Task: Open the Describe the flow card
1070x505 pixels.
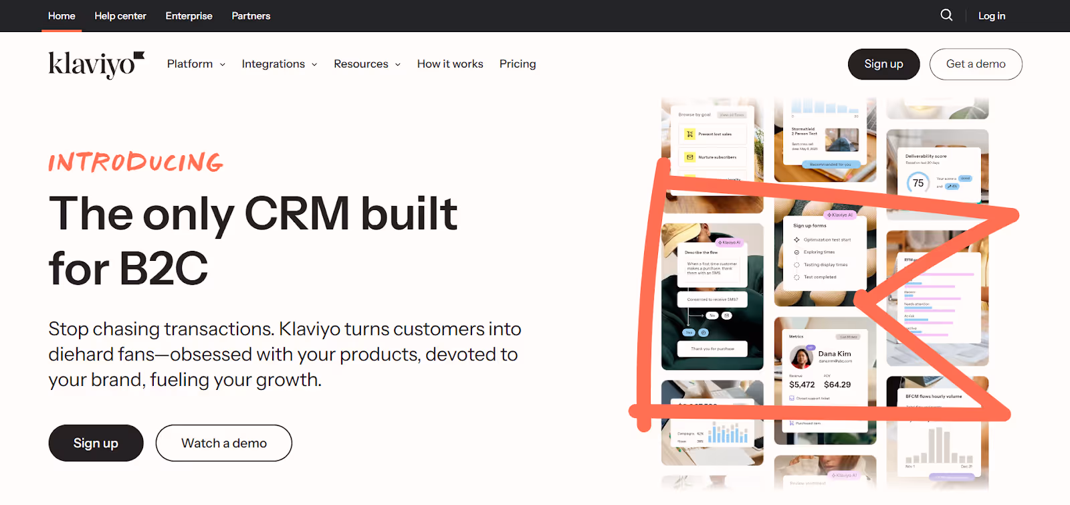Action: (x=712, y=266)
